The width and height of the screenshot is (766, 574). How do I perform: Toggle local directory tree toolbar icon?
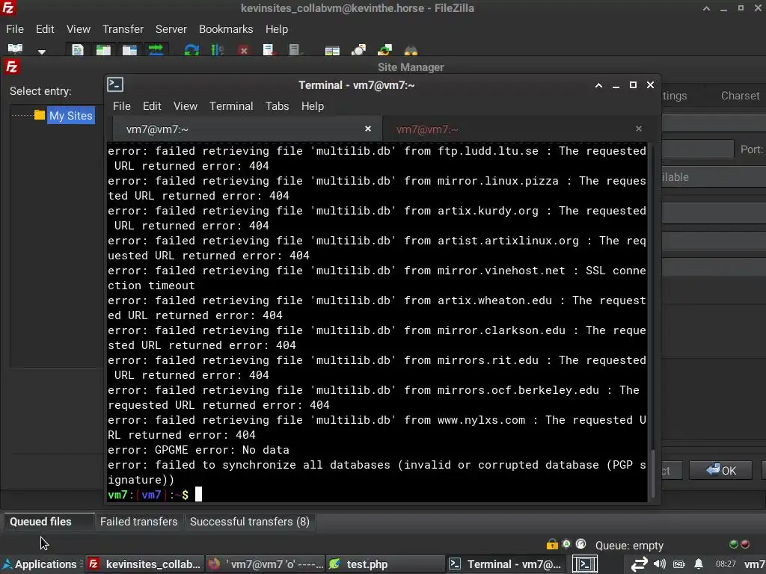[103, 50]
